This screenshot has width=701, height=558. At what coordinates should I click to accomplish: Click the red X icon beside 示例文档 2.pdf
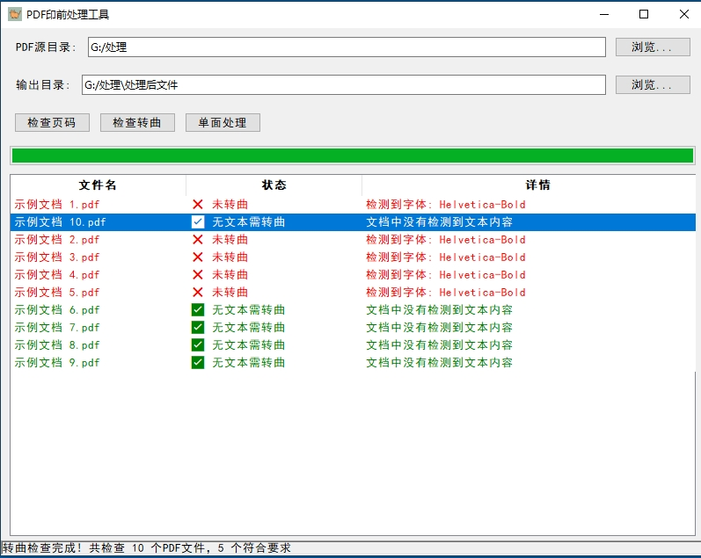point(198,240)
